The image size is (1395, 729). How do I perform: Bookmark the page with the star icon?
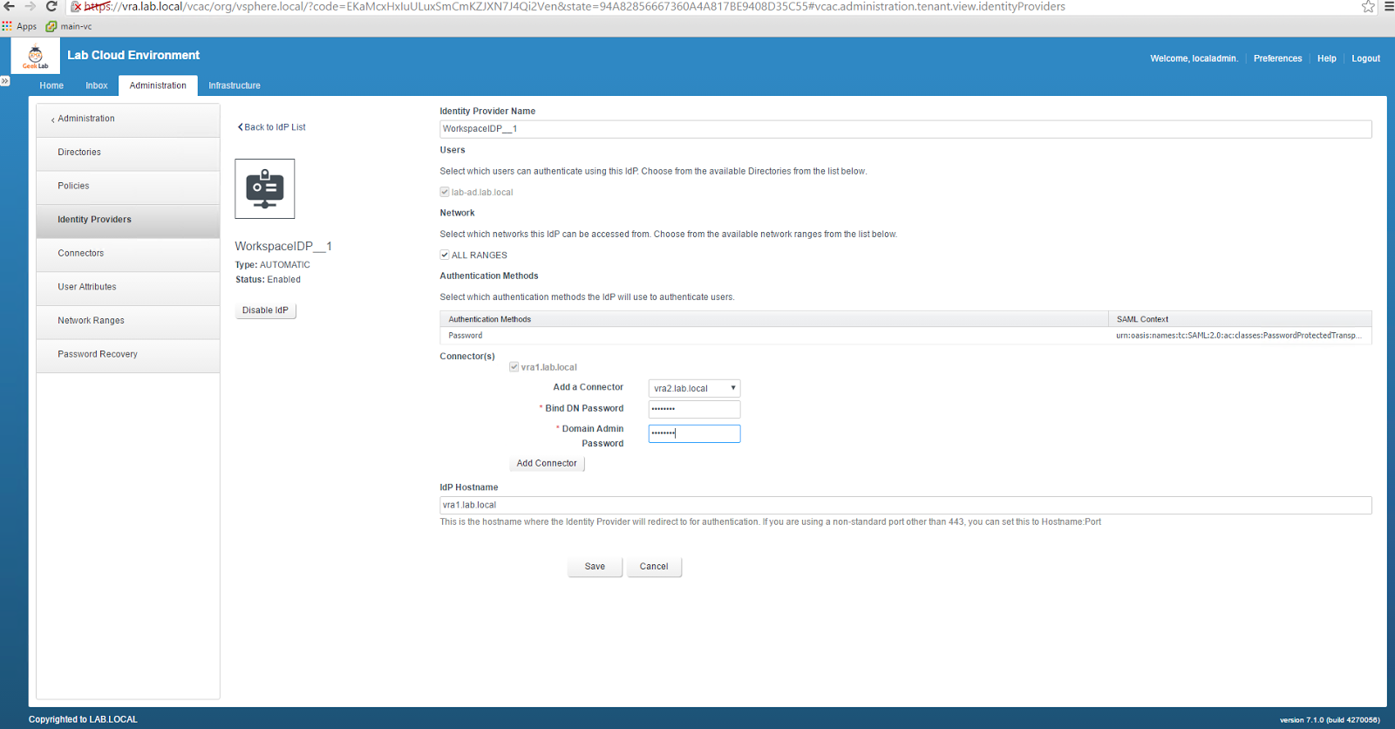pos(1368,6)
